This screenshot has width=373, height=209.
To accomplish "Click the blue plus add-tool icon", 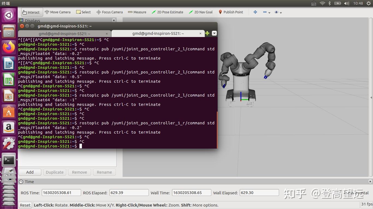I will 255,12.
